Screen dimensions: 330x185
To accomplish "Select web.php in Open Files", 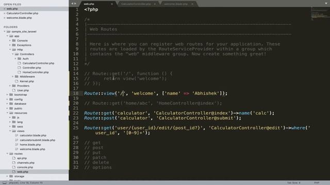I will 12,9.
